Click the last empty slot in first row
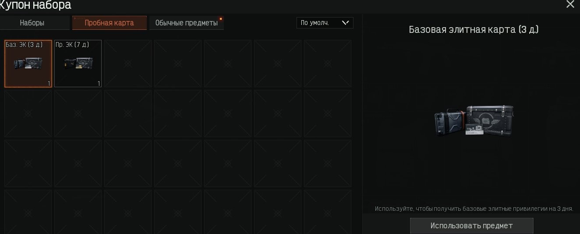This screenshot has height=234, width=580. pos(328,64)
